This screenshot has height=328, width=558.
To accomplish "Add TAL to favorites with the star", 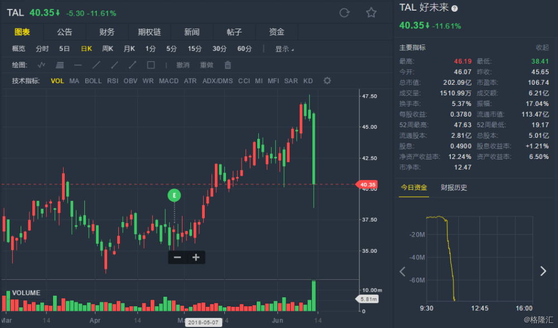I will 371,13.
